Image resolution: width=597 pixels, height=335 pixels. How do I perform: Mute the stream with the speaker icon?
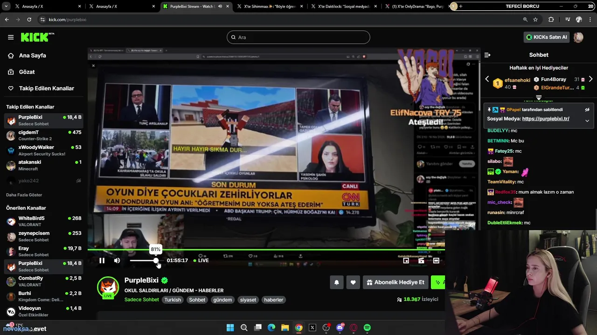117,261
